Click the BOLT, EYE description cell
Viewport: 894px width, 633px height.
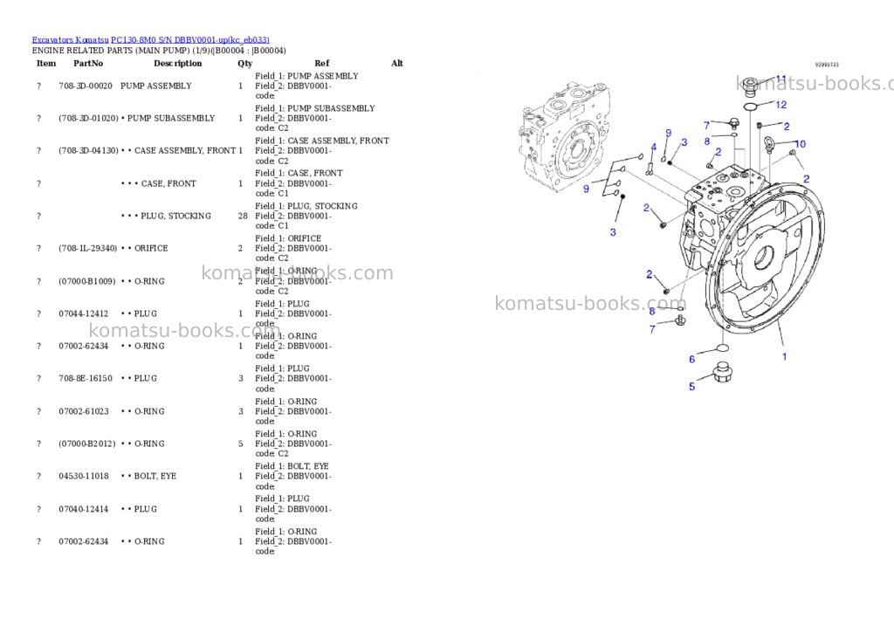point(148,476)
